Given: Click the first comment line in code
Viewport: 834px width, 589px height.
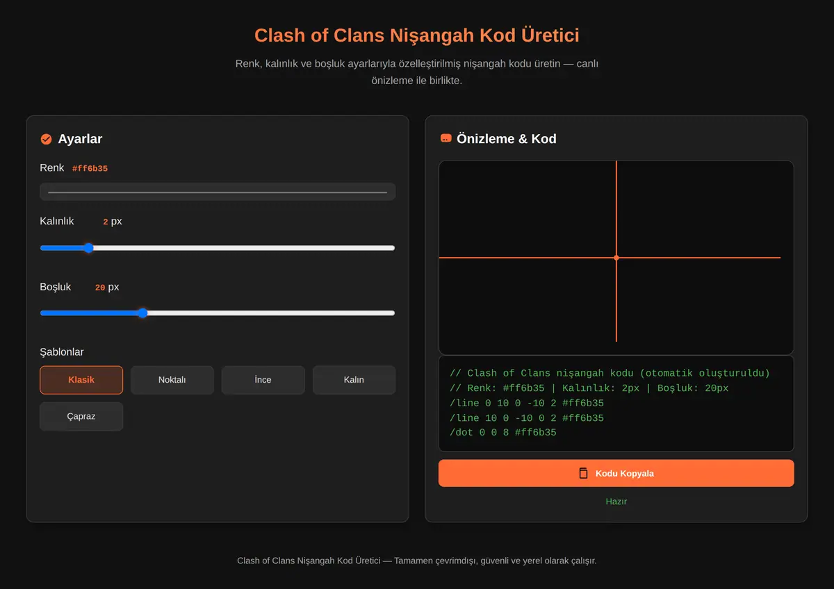Looking at the screenshot, I should click(610, 373).
